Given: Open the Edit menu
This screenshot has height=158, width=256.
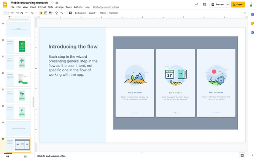Looking at the screenshot, I should pos(19,7).
